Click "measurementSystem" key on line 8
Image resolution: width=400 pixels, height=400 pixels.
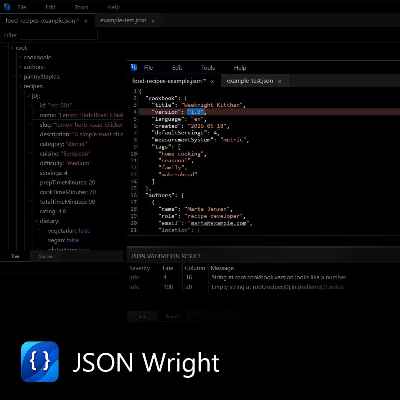pos(182,140)
